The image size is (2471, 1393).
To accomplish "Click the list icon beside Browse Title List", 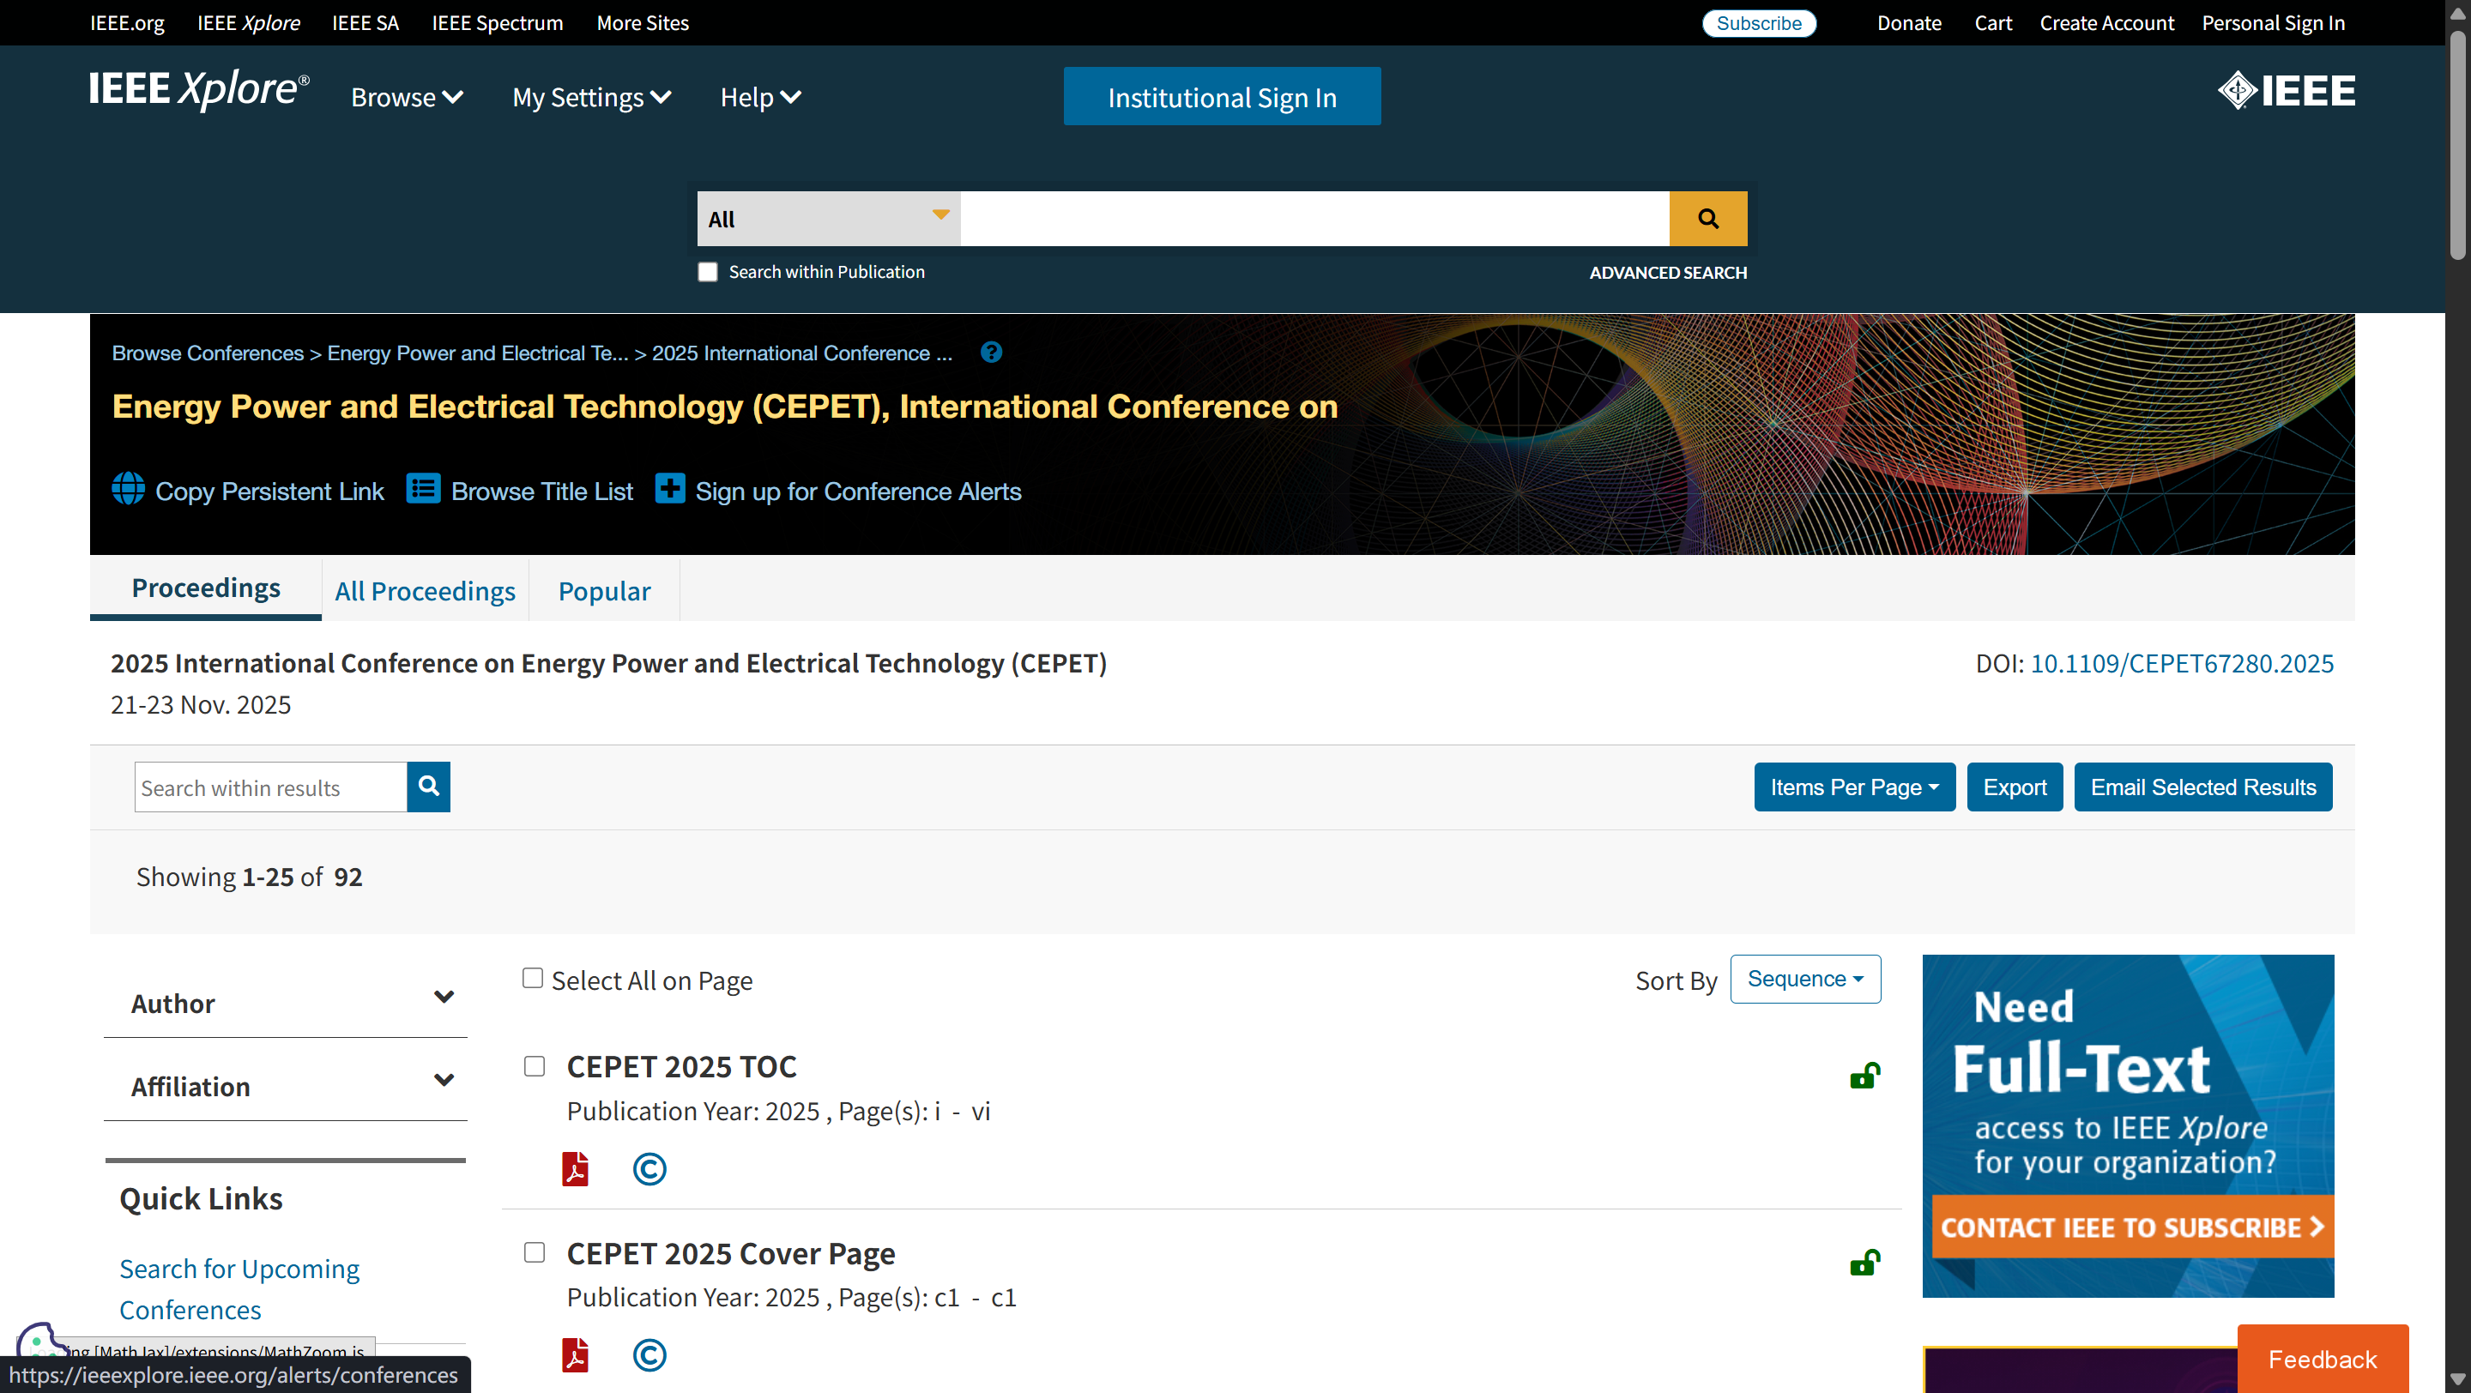I will (423, 489).
